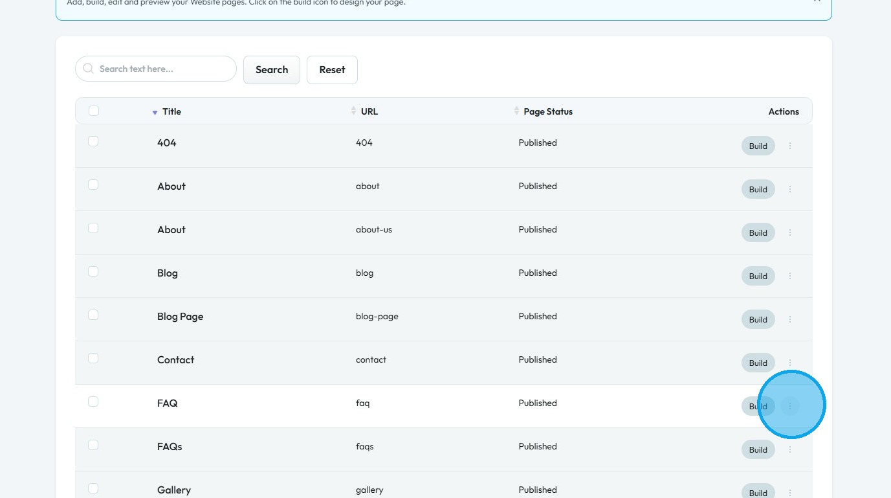This screenshot has height=498, width=891.
Task: Toggle the select-all header checkbox
Action: coord(94,111)
